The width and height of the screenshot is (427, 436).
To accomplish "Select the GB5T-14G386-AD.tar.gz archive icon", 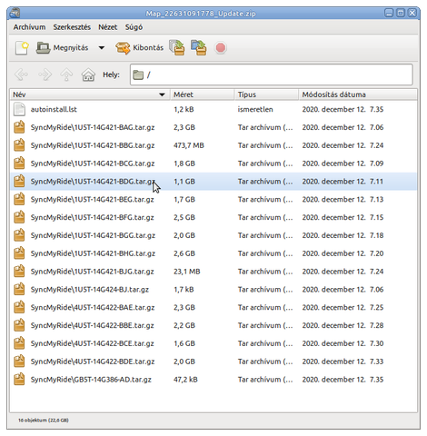I will pyautogui.click(x=19, y=380).
